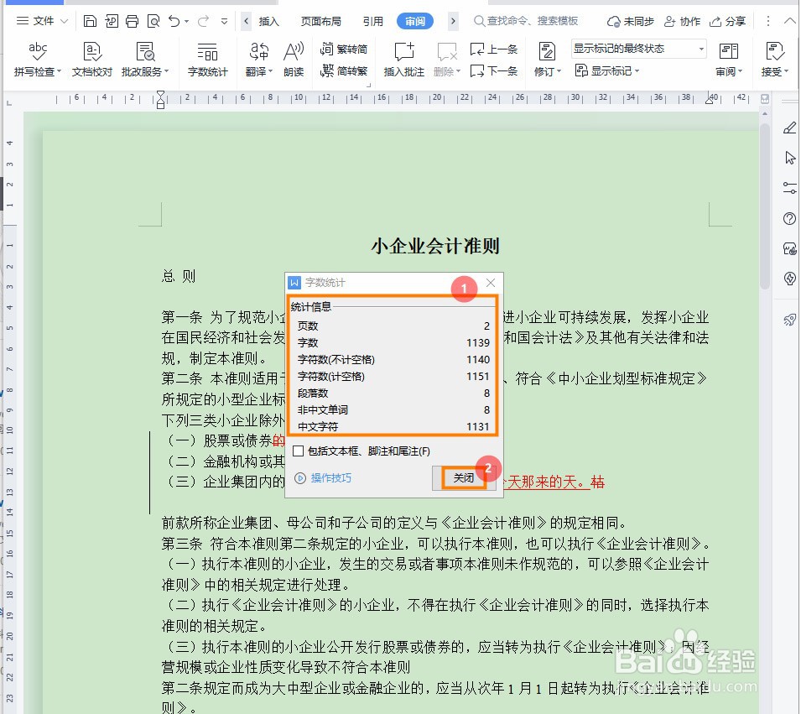Open the 翻译 translate tool

256,59
